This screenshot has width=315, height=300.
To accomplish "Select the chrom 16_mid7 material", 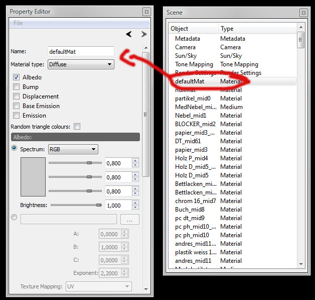I will click(x=196, y=201).
